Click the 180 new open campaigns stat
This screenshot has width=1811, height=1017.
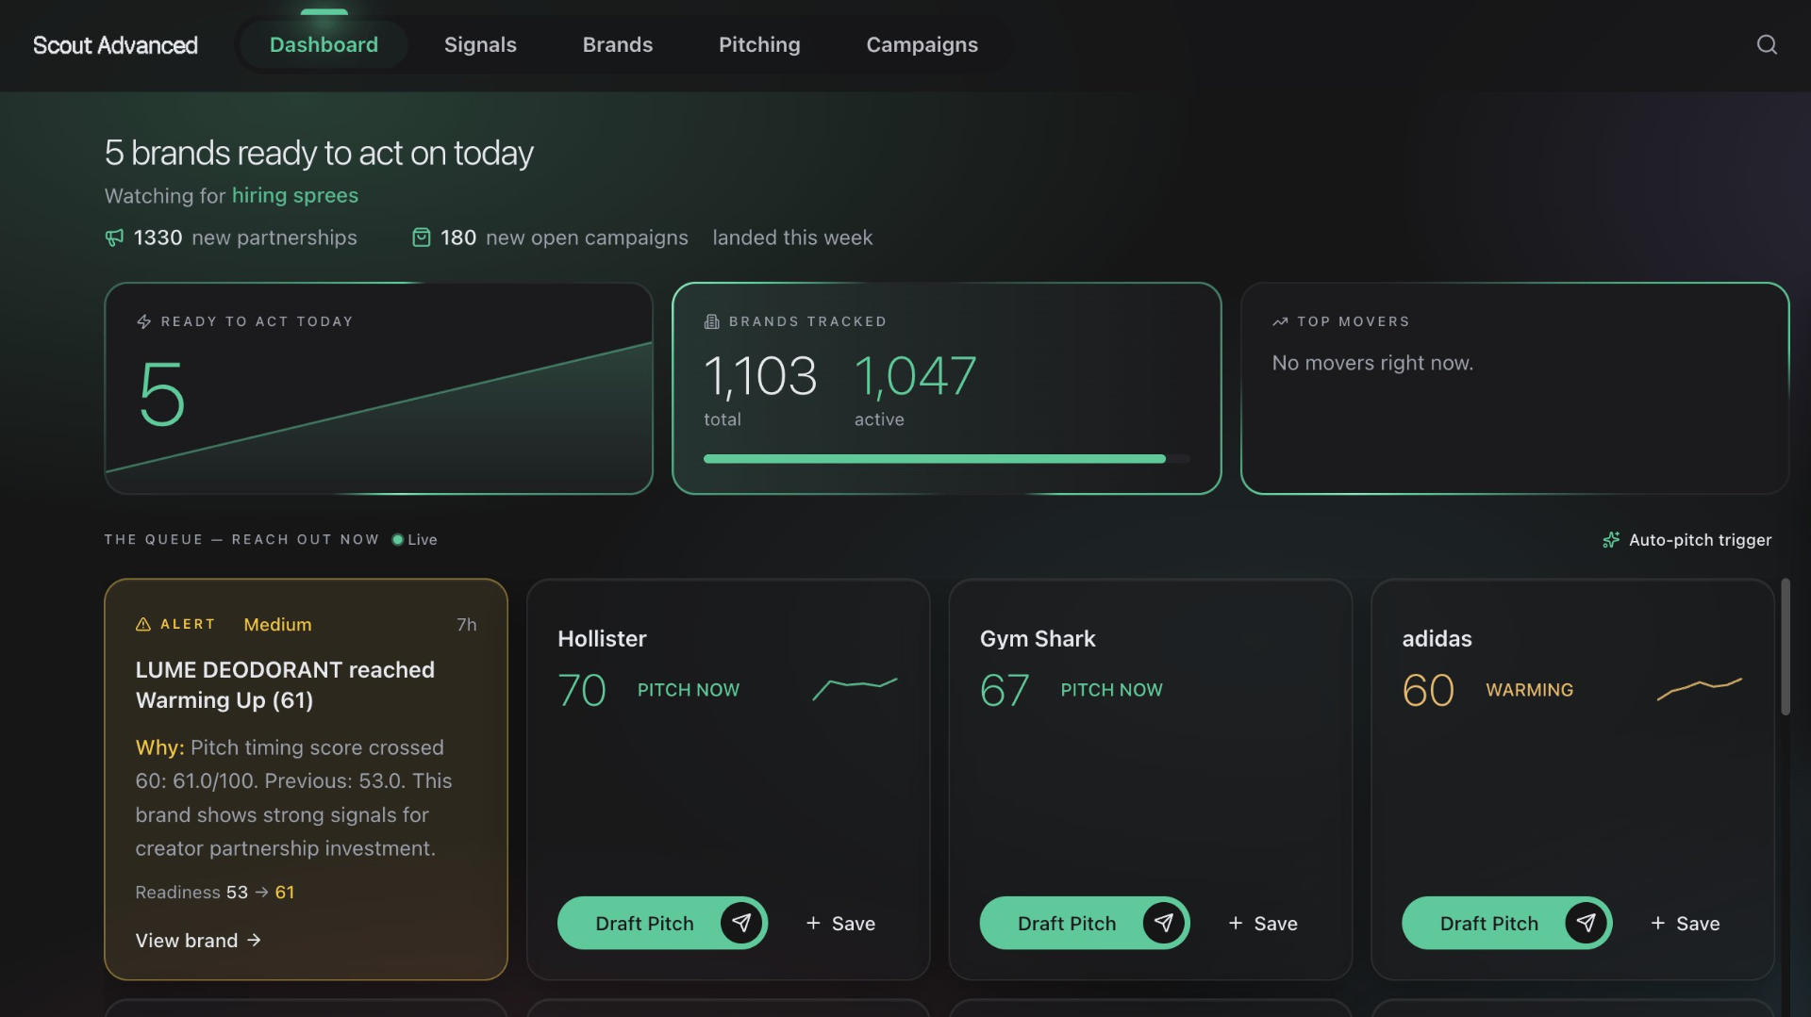[551, 238]
